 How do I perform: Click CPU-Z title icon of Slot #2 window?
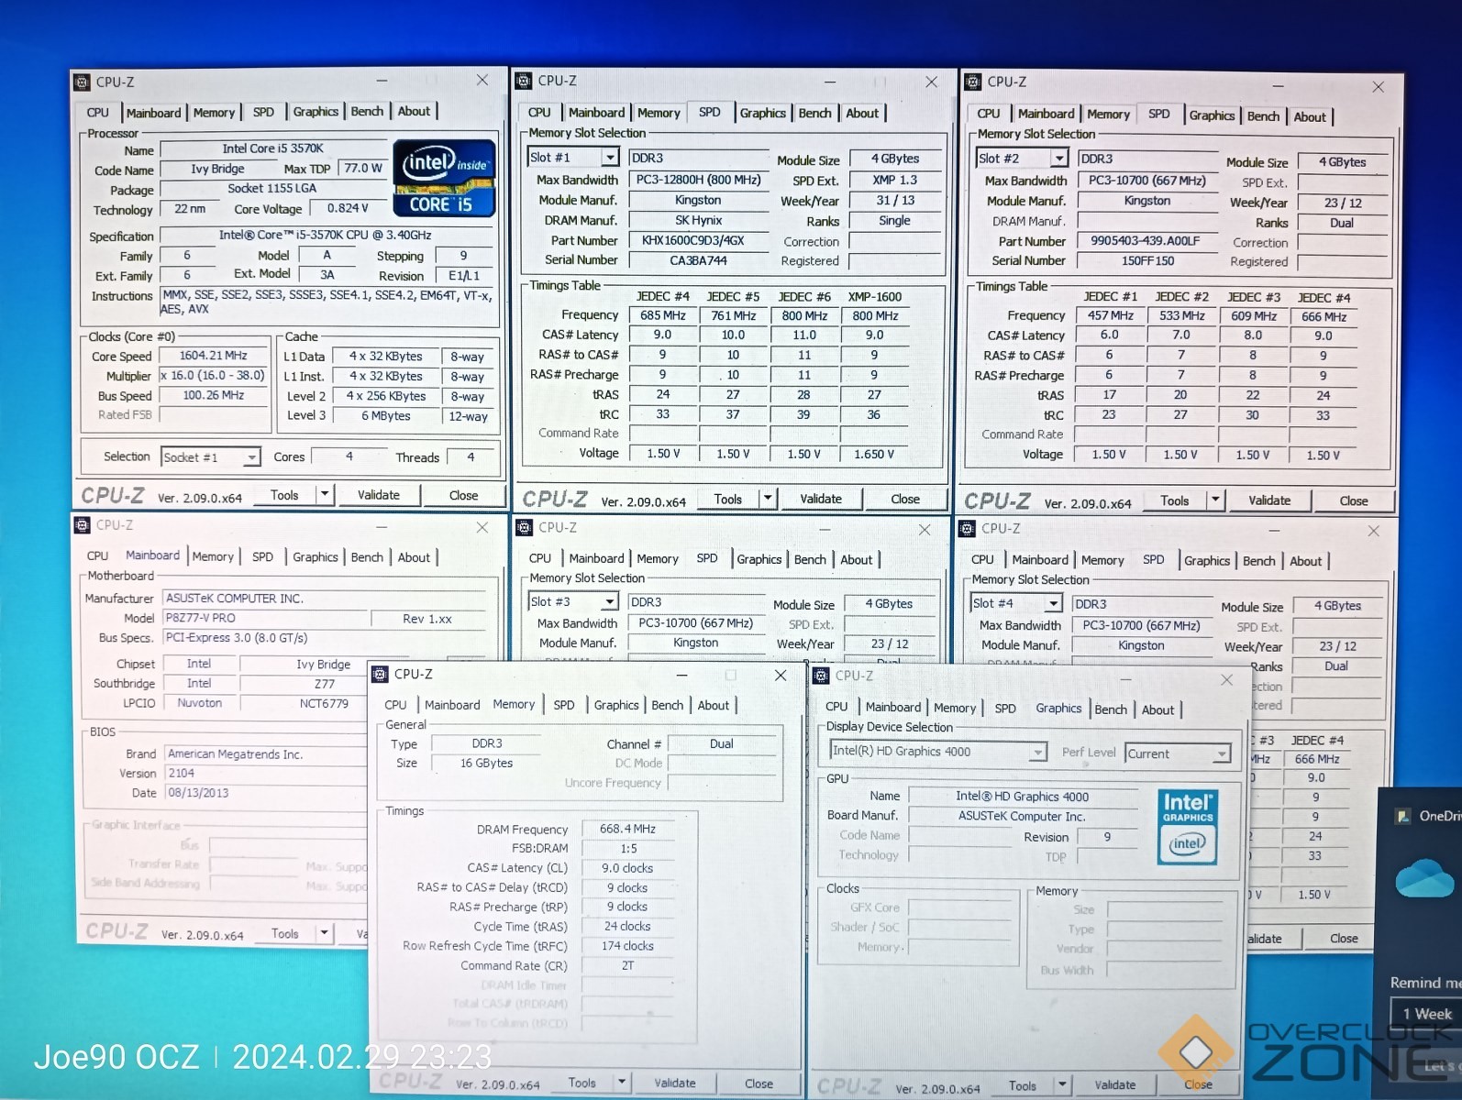972,82
